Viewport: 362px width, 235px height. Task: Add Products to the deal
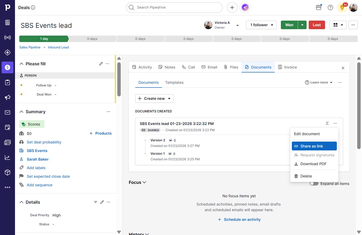[x=100, y=133]
